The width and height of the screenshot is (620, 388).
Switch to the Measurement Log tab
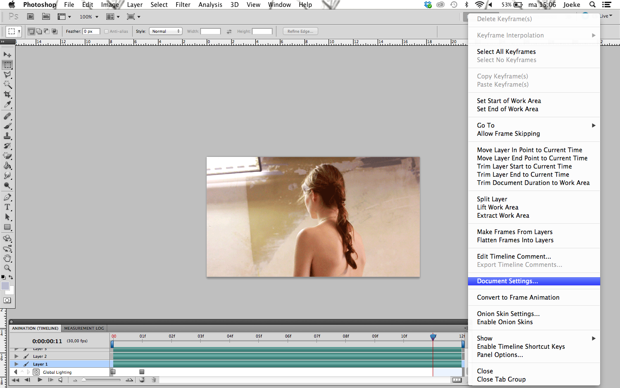(x=84, y=329)
